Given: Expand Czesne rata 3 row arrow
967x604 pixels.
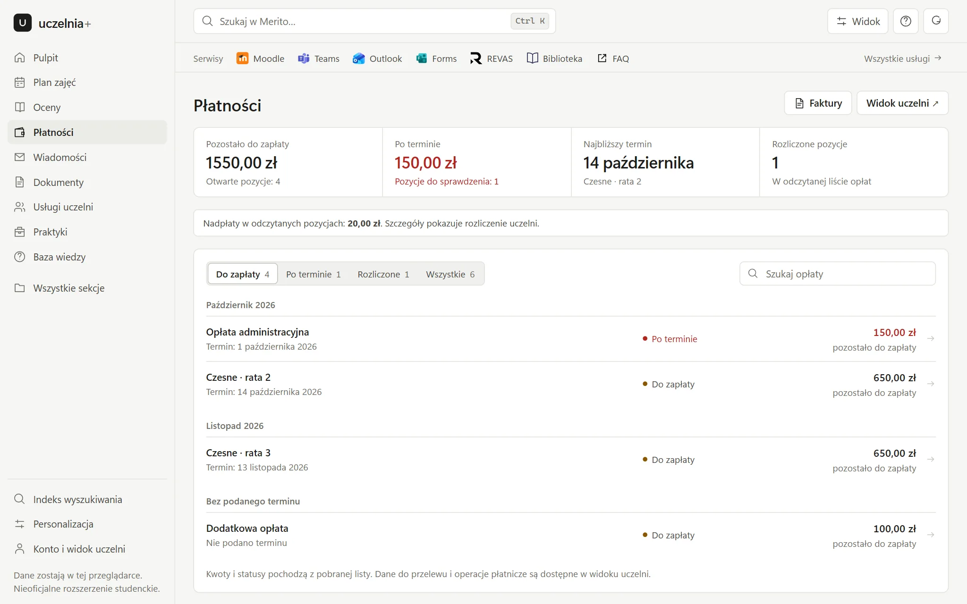Looking at the screenshot, I should [x=931, y=460].
